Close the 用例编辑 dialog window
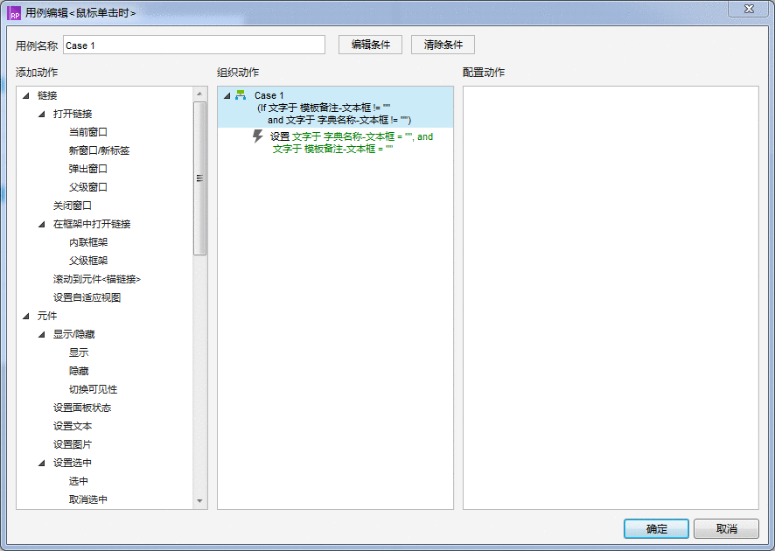This screenshot has height=551, width=775. click(x=749, y=9)
